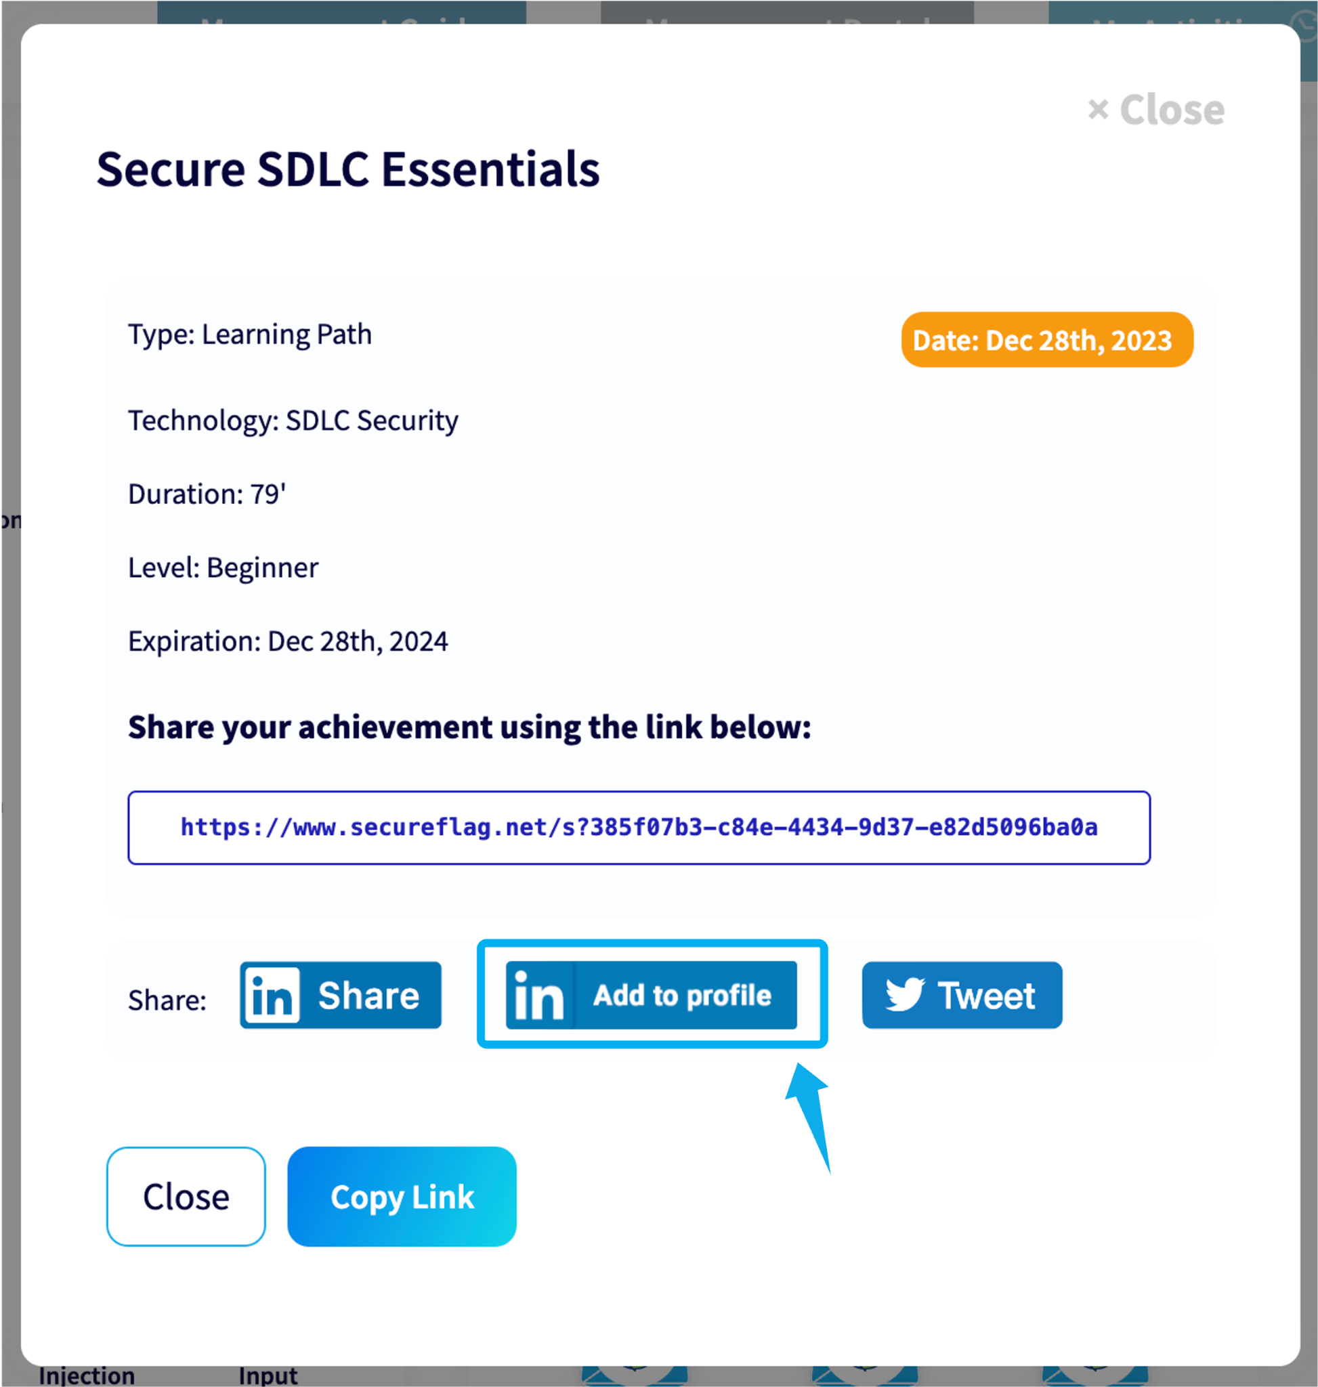Click LinkedIn logo beside Add to profile
The image size is (1318, 1387).
[x=540, y=995]
